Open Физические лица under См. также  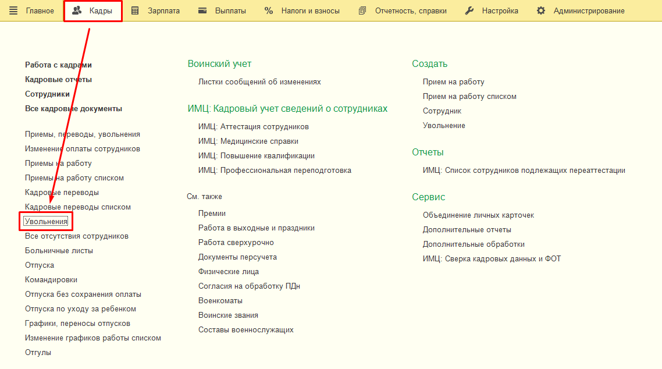coord(229,272)
